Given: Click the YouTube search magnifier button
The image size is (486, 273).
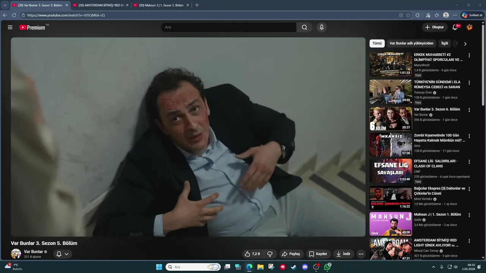Looking at the screenshot, I should coord(305,27).
